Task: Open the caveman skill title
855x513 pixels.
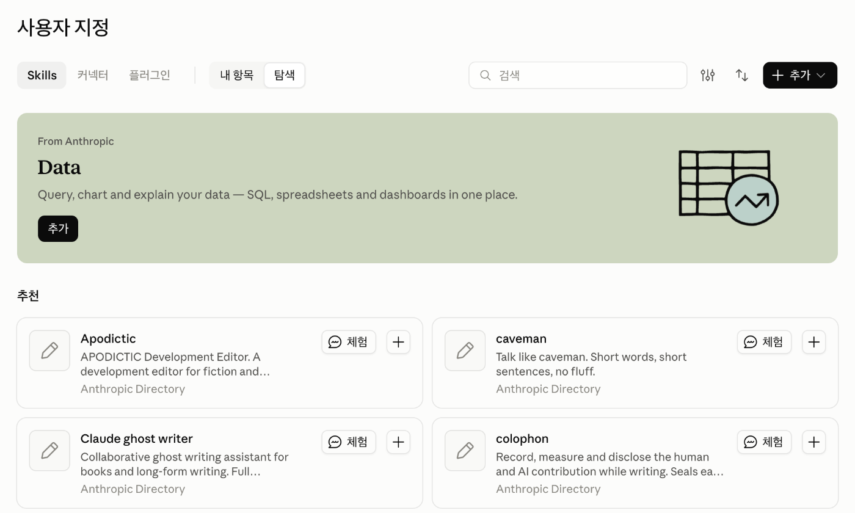Action: pos(521,339)
